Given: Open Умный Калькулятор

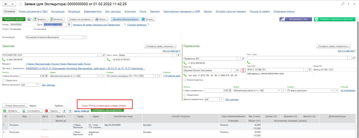Looking at the screenshot, I should [15, 106].
